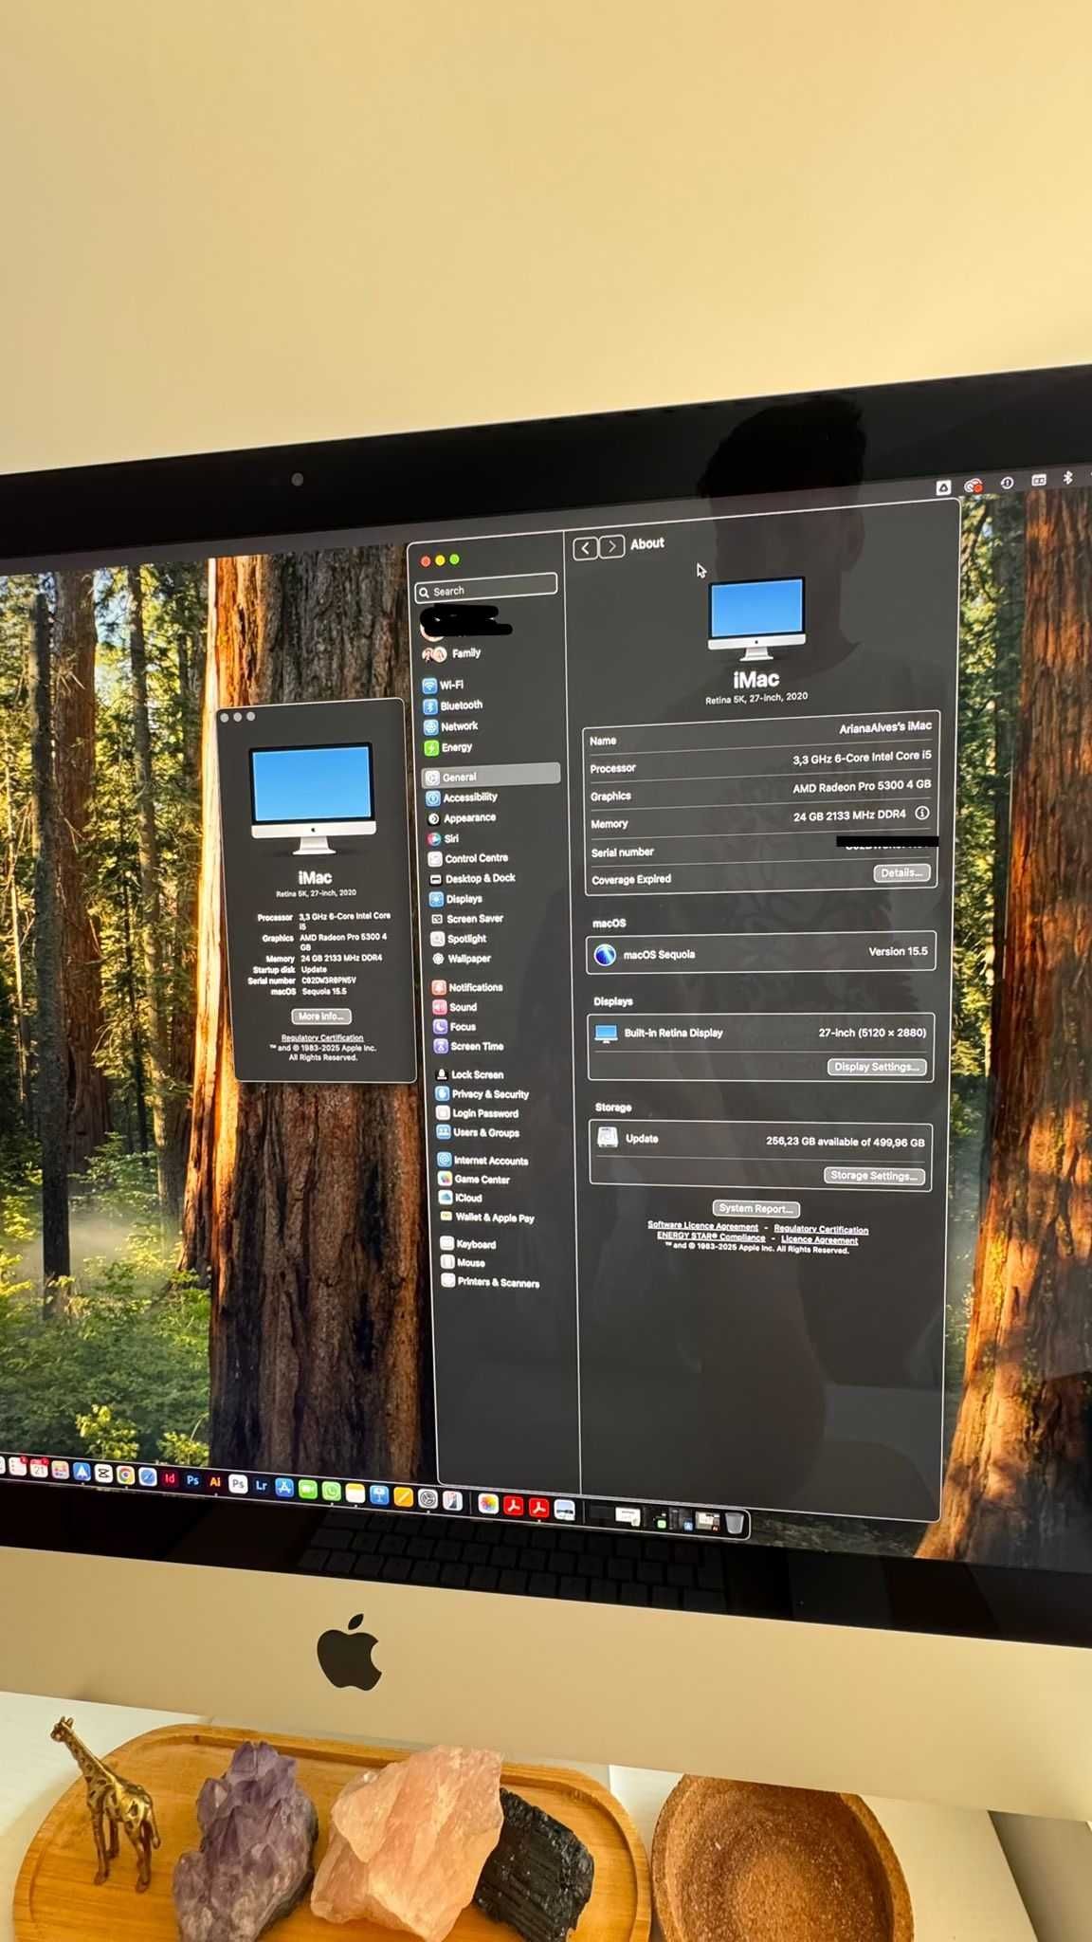Open Mouse settings in sidebar
This screenshot has height=1942, width=1092.
click(x=464, y=1263)
